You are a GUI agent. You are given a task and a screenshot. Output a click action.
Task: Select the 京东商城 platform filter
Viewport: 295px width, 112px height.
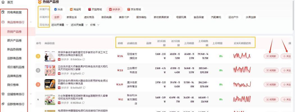click(x=134, y=10)
